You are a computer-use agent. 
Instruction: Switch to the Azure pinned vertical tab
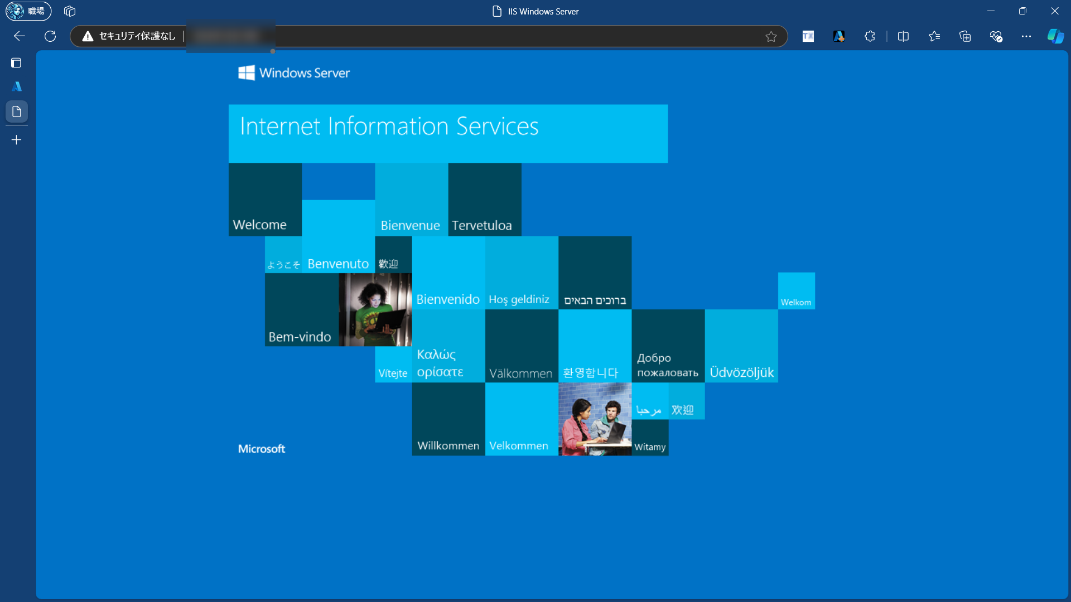point(17,86)
